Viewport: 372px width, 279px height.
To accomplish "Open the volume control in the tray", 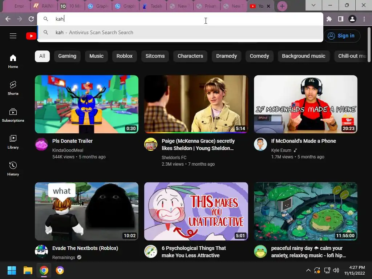I will coord(336,270).
